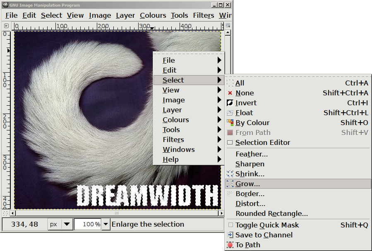The image size is (372, 251).
Task: Click the Float selection icon
Action: (x=230, y=113)
